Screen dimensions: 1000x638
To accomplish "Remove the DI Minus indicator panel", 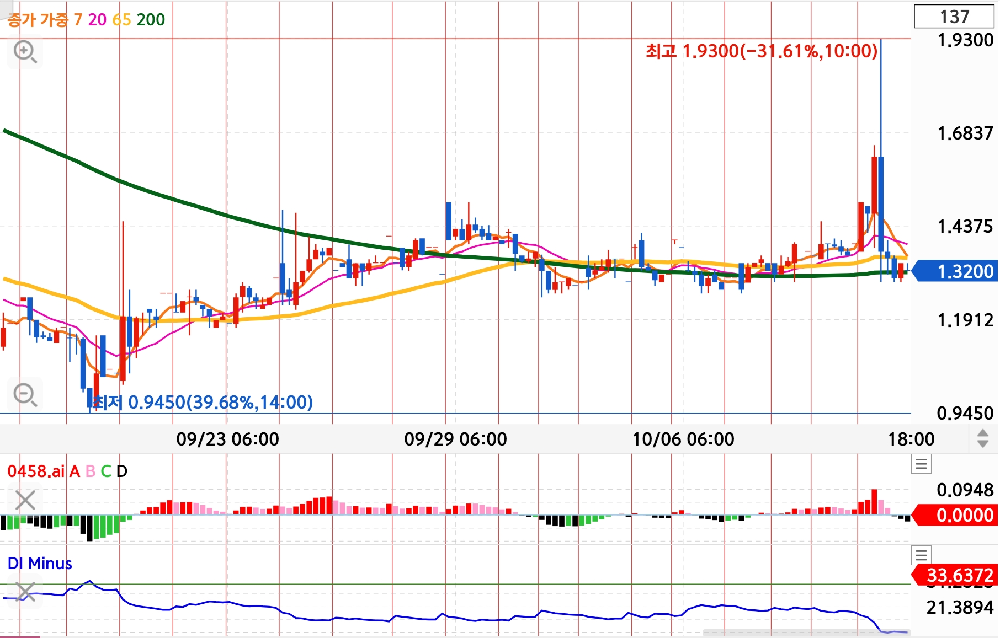I will pos(25,592).
